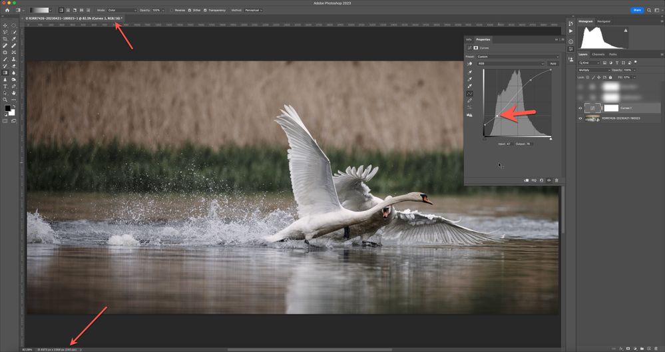
Task: Click the blue Share button
Action: (637, 11)
